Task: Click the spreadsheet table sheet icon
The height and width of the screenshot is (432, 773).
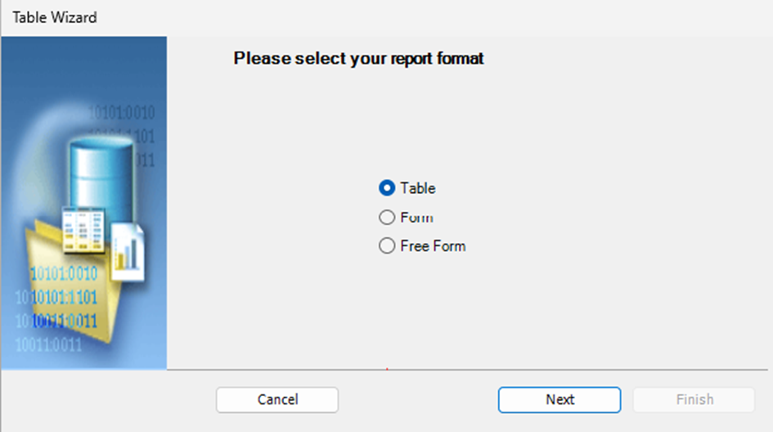Action: click(x=83, y=230)
